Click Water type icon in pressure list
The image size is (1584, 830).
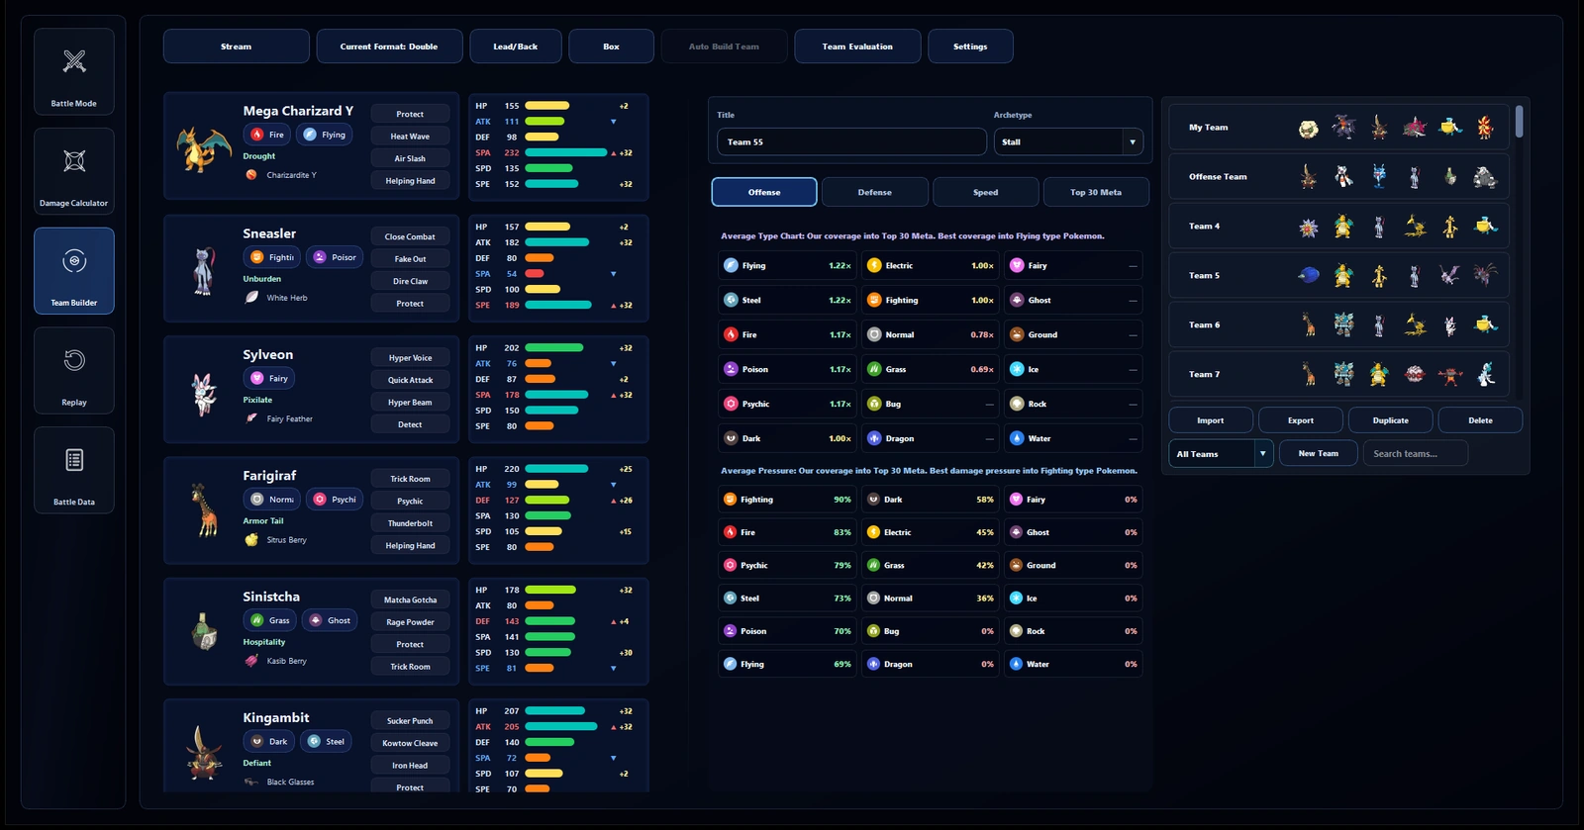[1016, 664]
